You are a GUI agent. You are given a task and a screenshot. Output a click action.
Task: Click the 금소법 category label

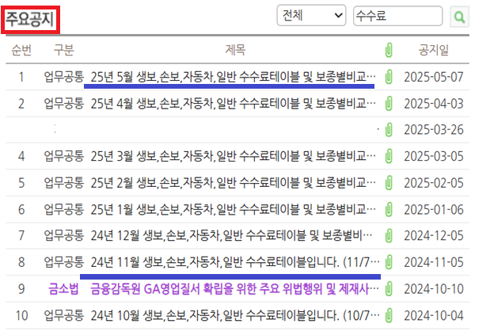click(x=63, y=289)
